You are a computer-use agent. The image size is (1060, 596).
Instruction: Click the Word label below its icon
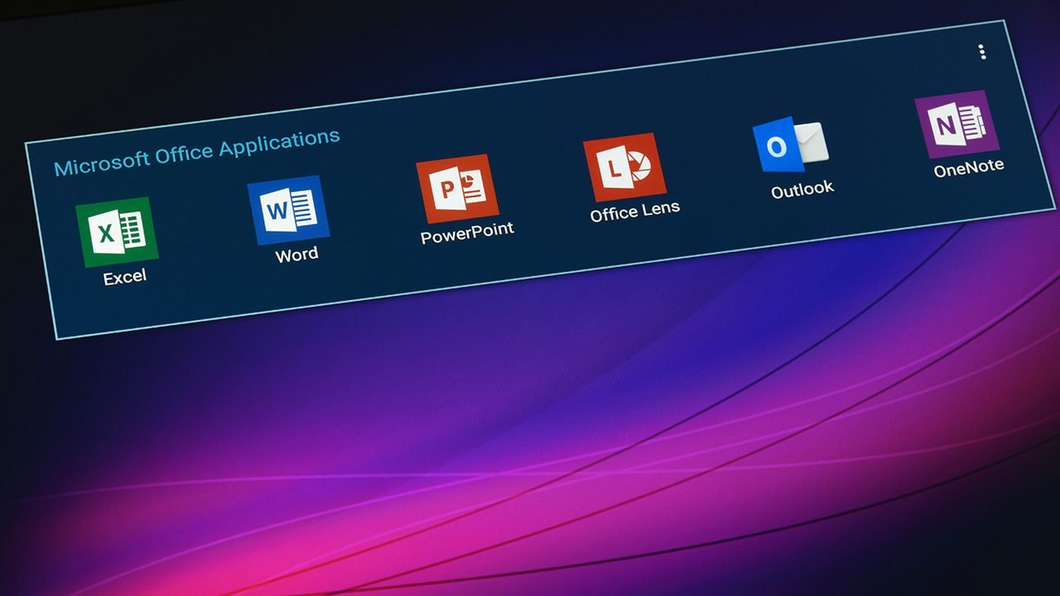[x=296, y=253]
